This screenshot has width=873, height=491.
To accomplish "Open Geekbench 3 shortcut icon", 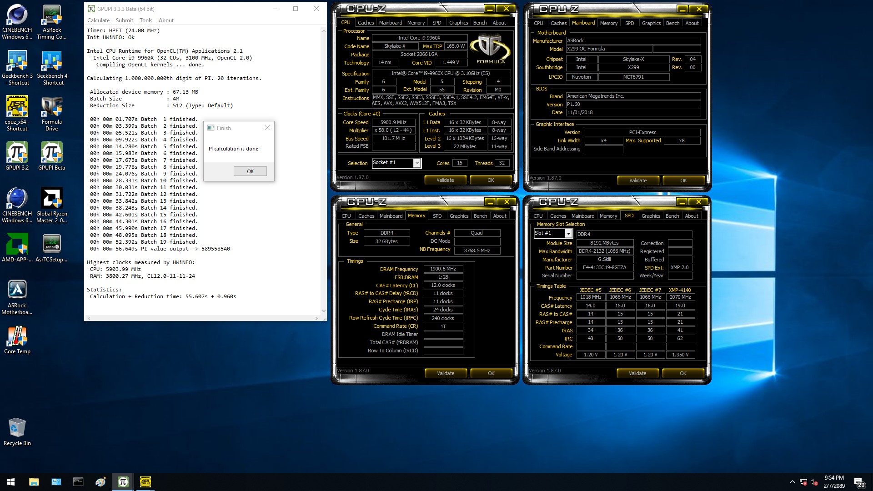I will point(17,68).
